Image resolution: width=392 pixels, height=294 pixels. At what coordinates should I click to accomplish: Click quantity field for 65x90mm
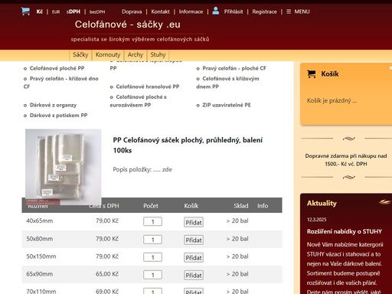pyautogui.click(x=152, y=275)
